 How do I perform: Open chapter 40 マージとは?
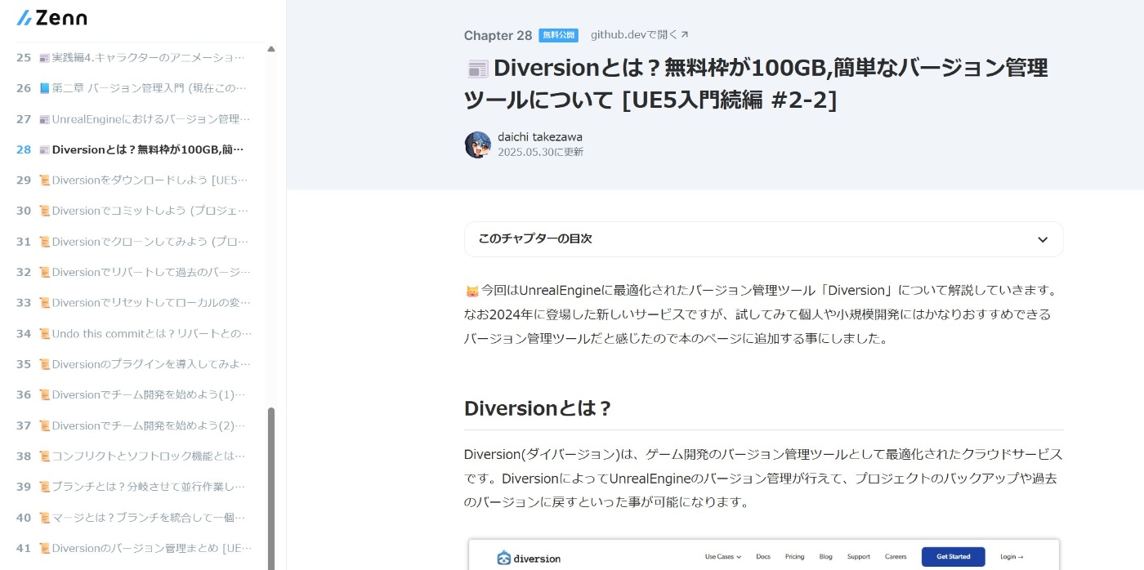[x=131, y=517]
